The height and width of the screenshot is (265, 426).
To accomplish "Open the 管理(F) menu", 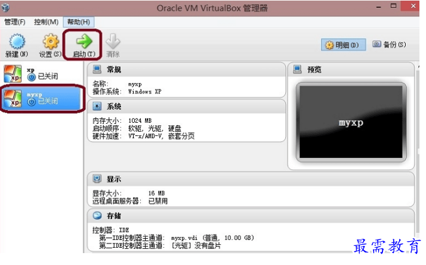I will 15,21.
